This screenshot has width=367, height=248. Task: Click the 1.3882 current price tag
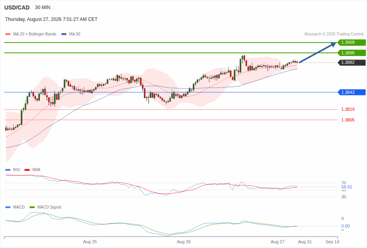click(x=352, y=62)
